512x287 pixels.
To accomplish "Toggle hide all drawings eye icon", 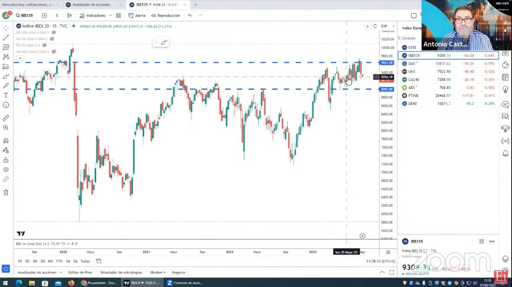I will (x=6, y=170).
